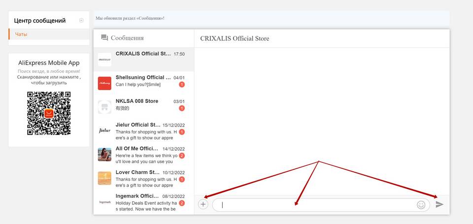The height and width of the screenshot is (224, 473).
Task: Open the CRIXALIS Official Store conversation
Action: [144, 60]
